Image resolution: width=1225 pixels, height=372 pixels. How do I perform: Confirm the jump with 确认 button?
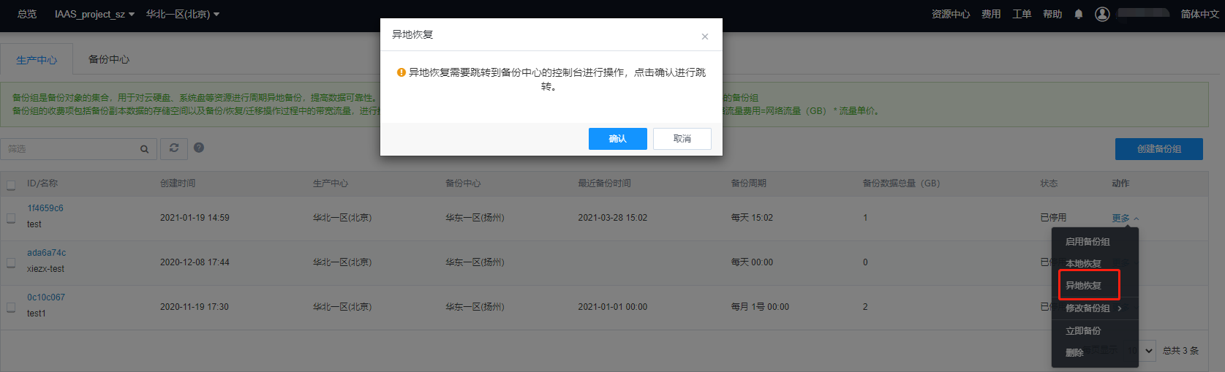[x=618, y=139]
